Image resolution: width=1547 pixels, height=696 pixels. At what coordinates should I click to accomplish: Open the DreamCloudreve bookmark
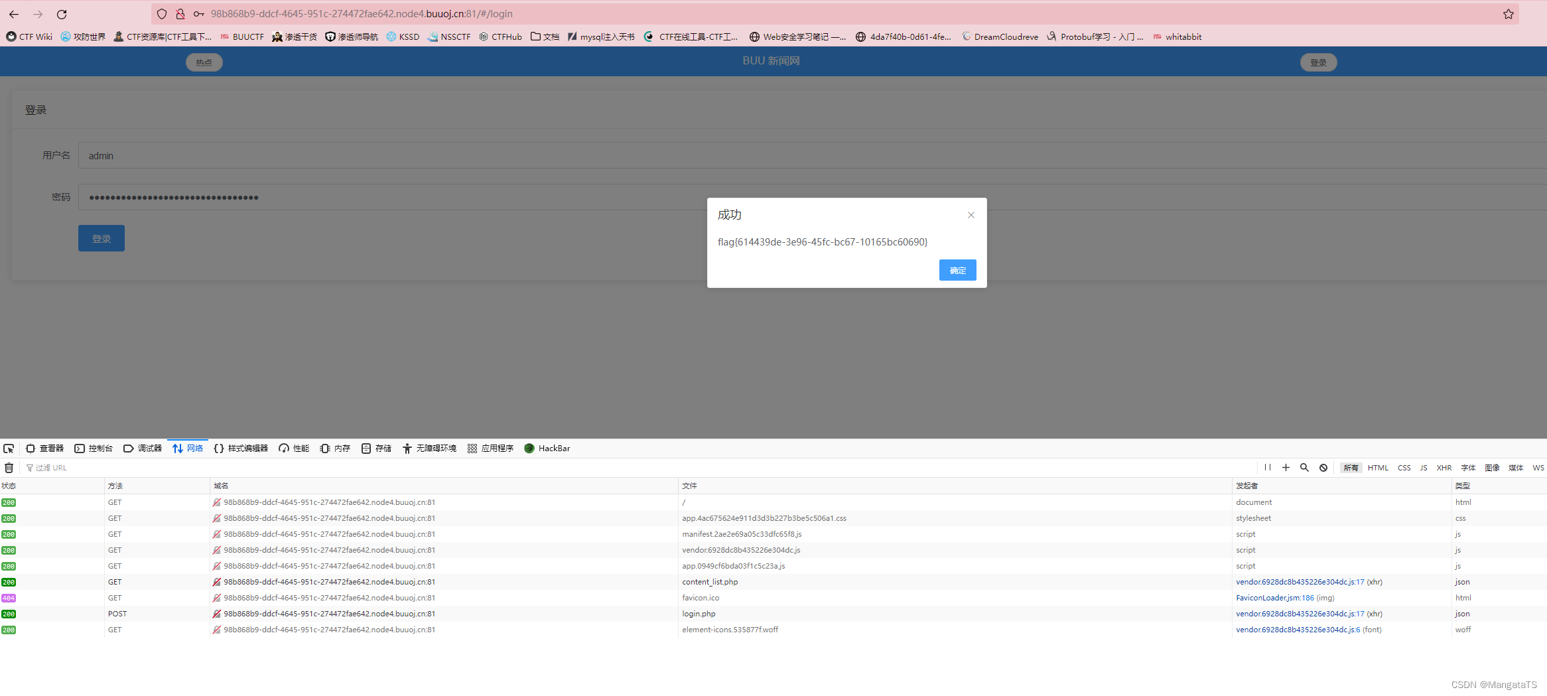[x=1000, y=37]
